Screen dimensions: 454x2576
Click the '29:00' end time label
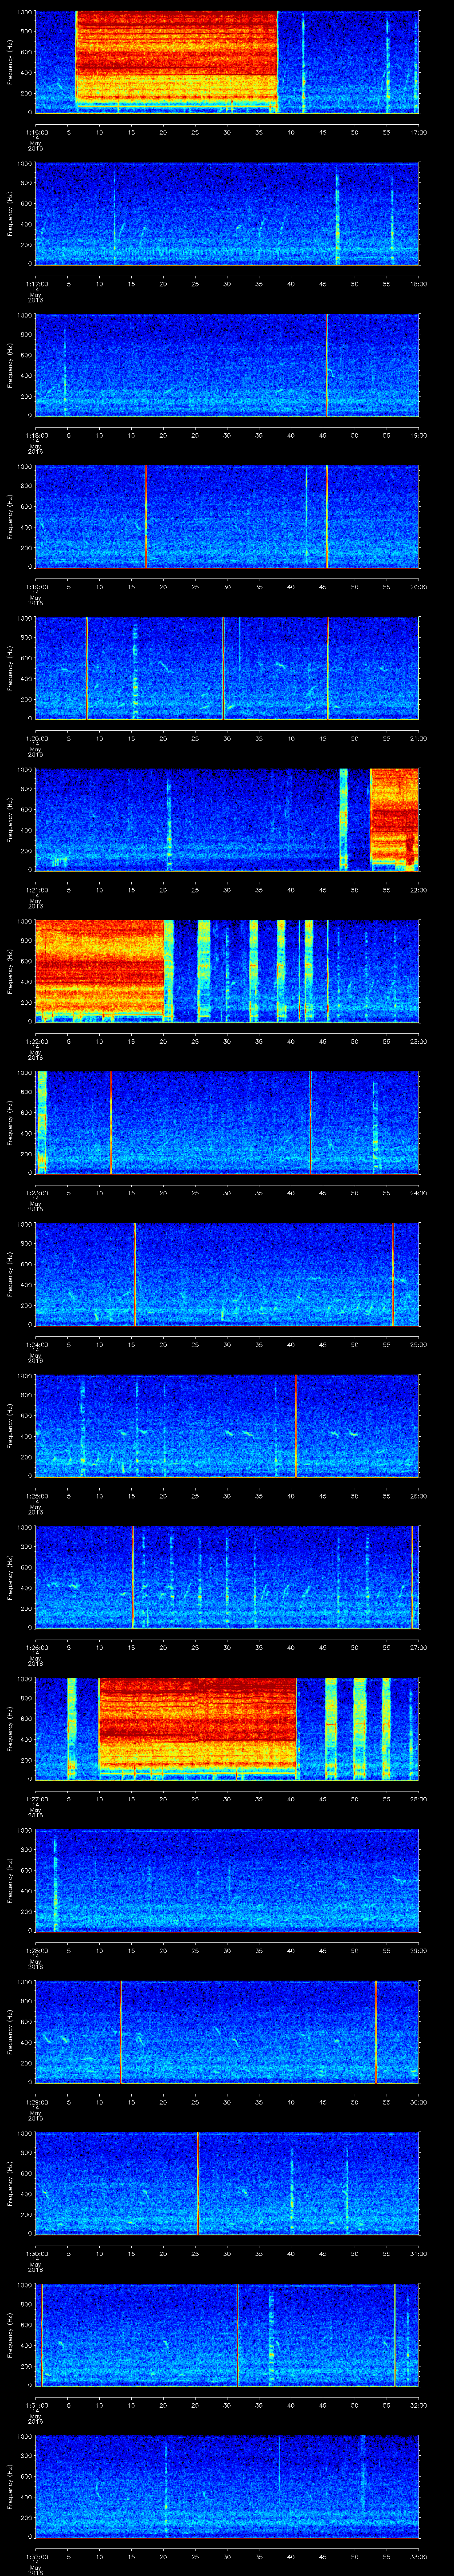pyautogui.click(x=418, y=1950)
